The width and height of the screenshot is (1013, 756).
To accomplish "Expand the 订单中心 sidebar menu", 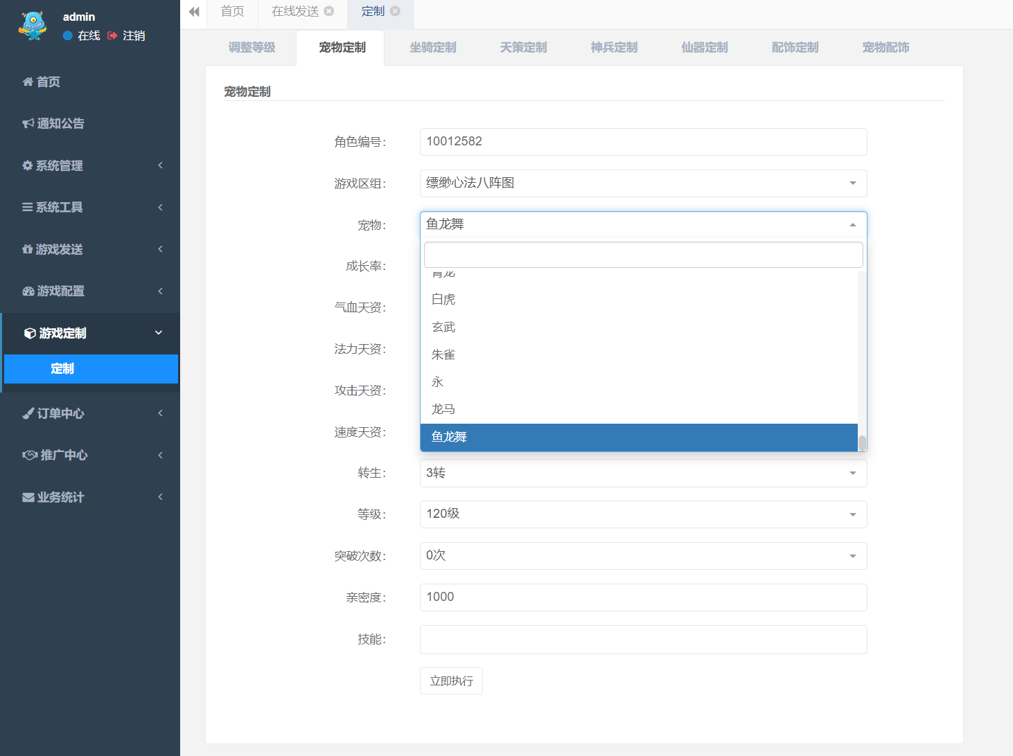I will 90,414.
